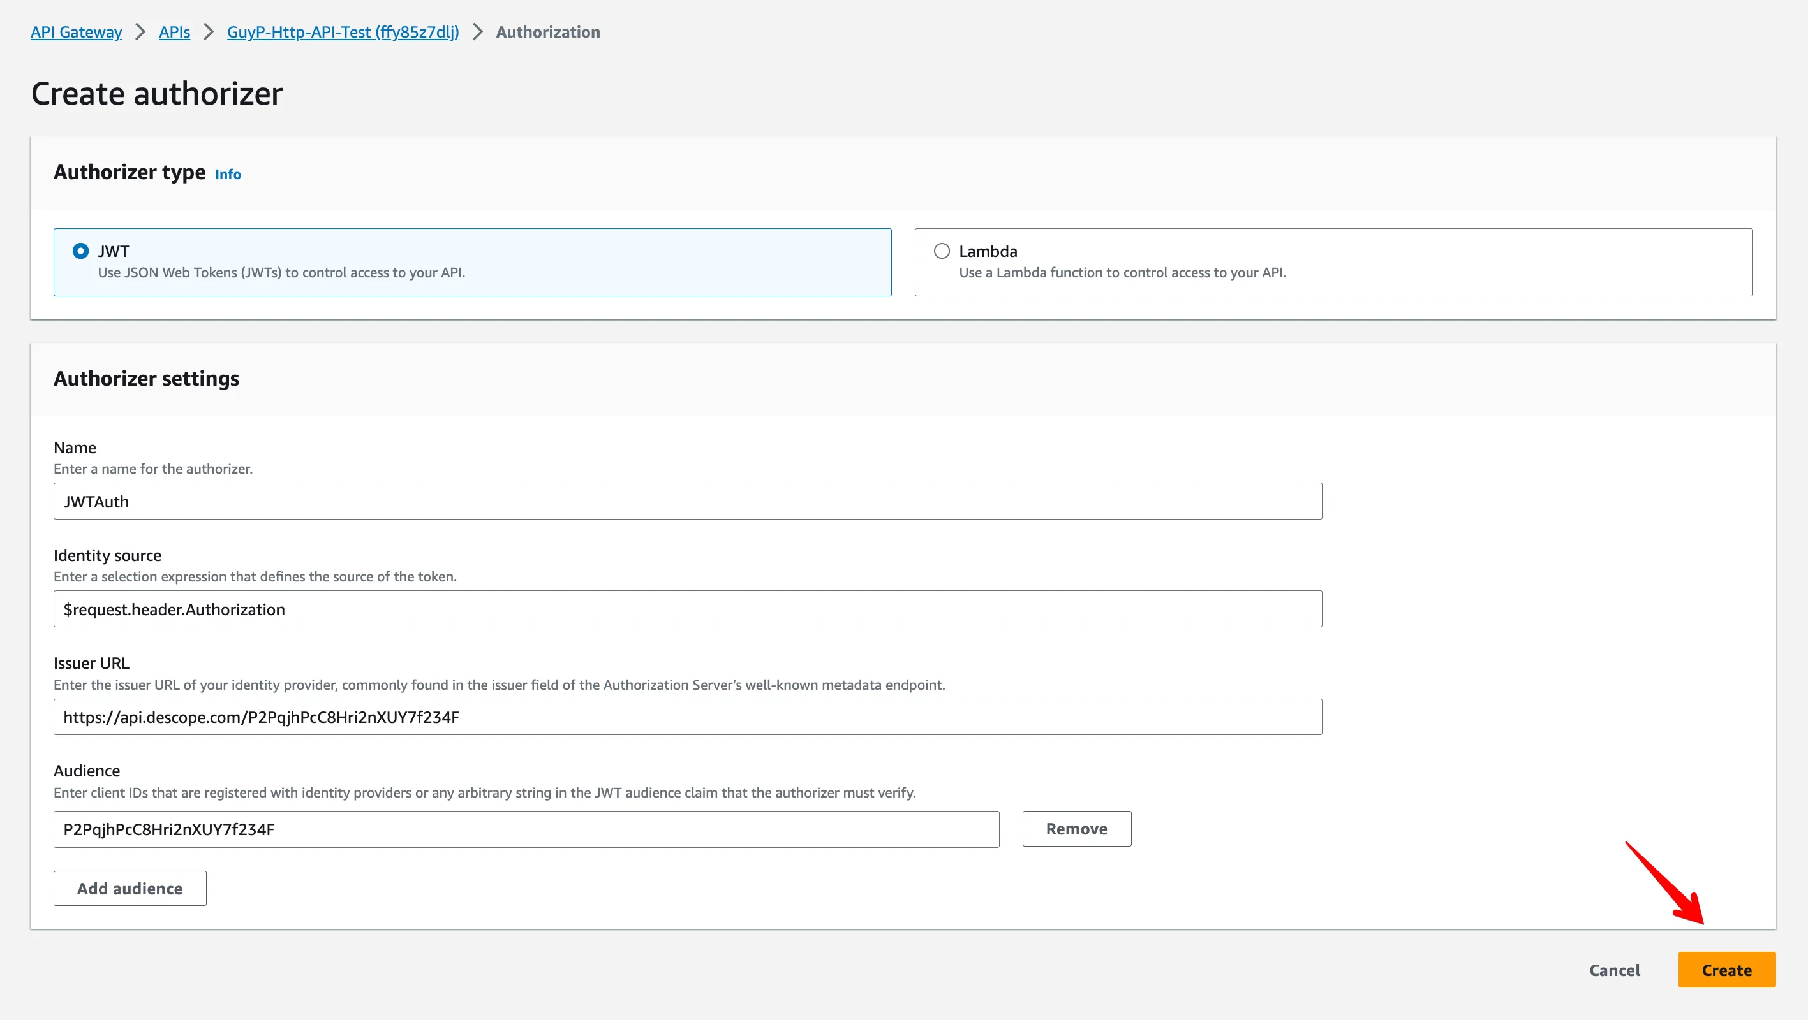The image size is (1808, 1020).
Task: Click the JWT option card description
Action: tap(281, 273)
